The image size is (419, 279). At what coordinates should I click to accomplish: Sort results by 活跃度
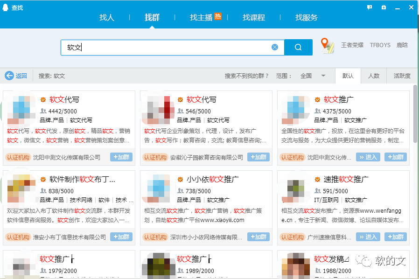(x=402, y=76)
